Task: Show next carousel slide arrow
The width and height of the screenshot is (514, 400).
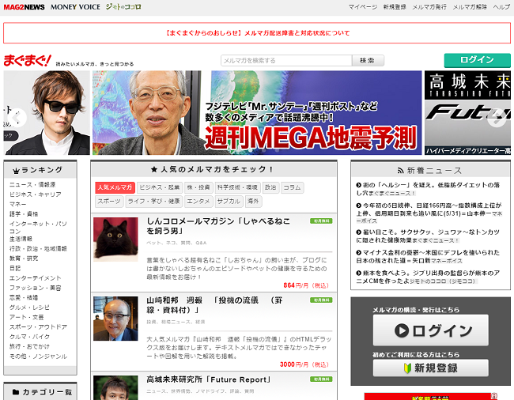Action: coord(497,117)
